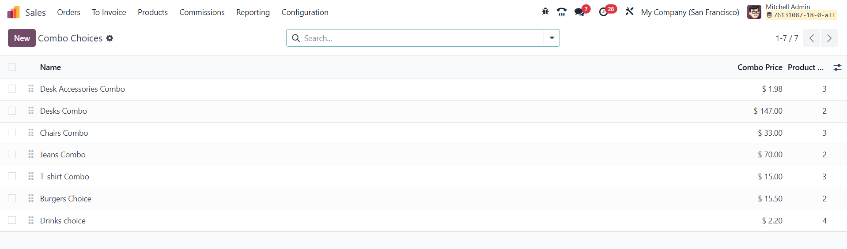Click drag handle for Desks Combo row
The image size is (847, 249).
(31, 111)
